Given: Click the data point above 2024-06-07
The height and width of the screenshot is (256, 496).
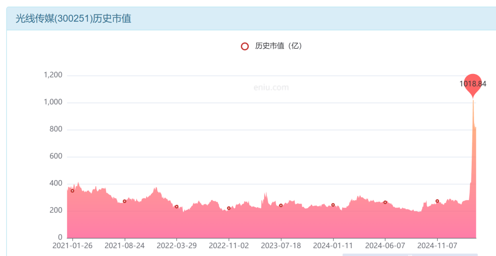Looking at the screenshot, I should [385, 202].
